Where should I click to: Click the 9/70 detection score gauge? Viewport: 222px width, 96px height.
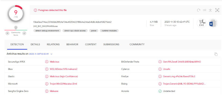pos(16,14)
